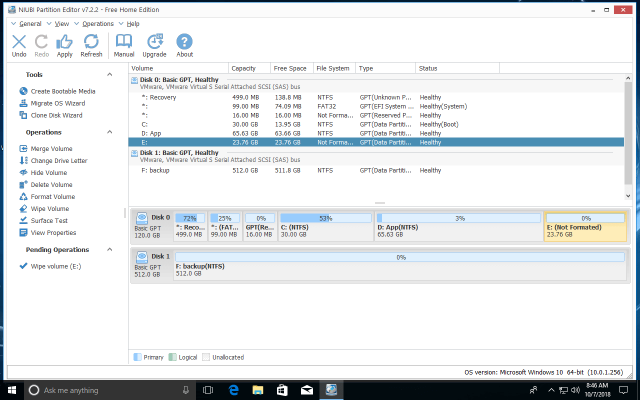This screenshot has width=640, height=400.
Task: Click Clone Disk Wizard link
Action: (x=56, y=115)
